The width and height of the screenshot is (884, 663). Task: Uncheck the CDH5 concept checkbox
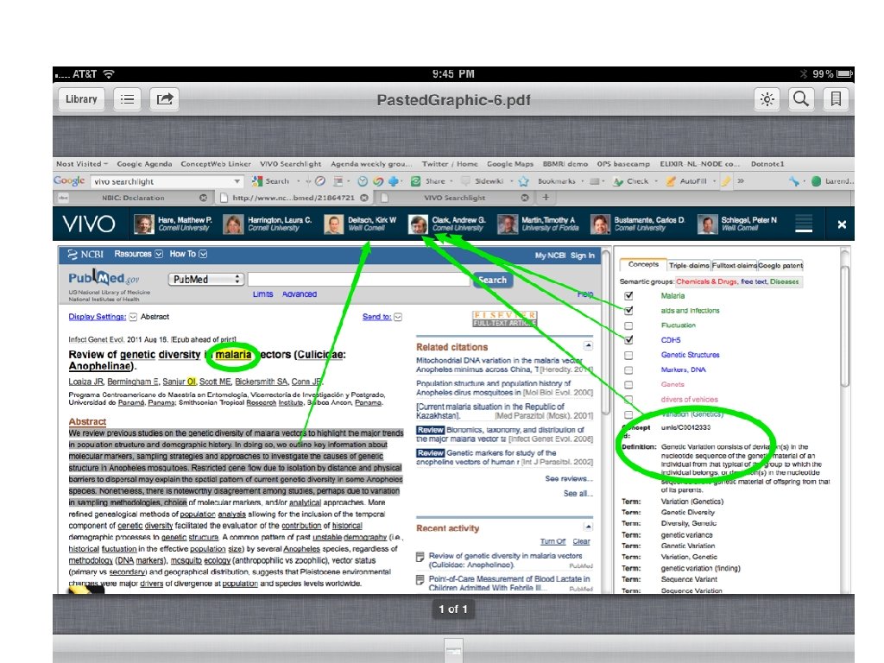[x=628, y=340]
